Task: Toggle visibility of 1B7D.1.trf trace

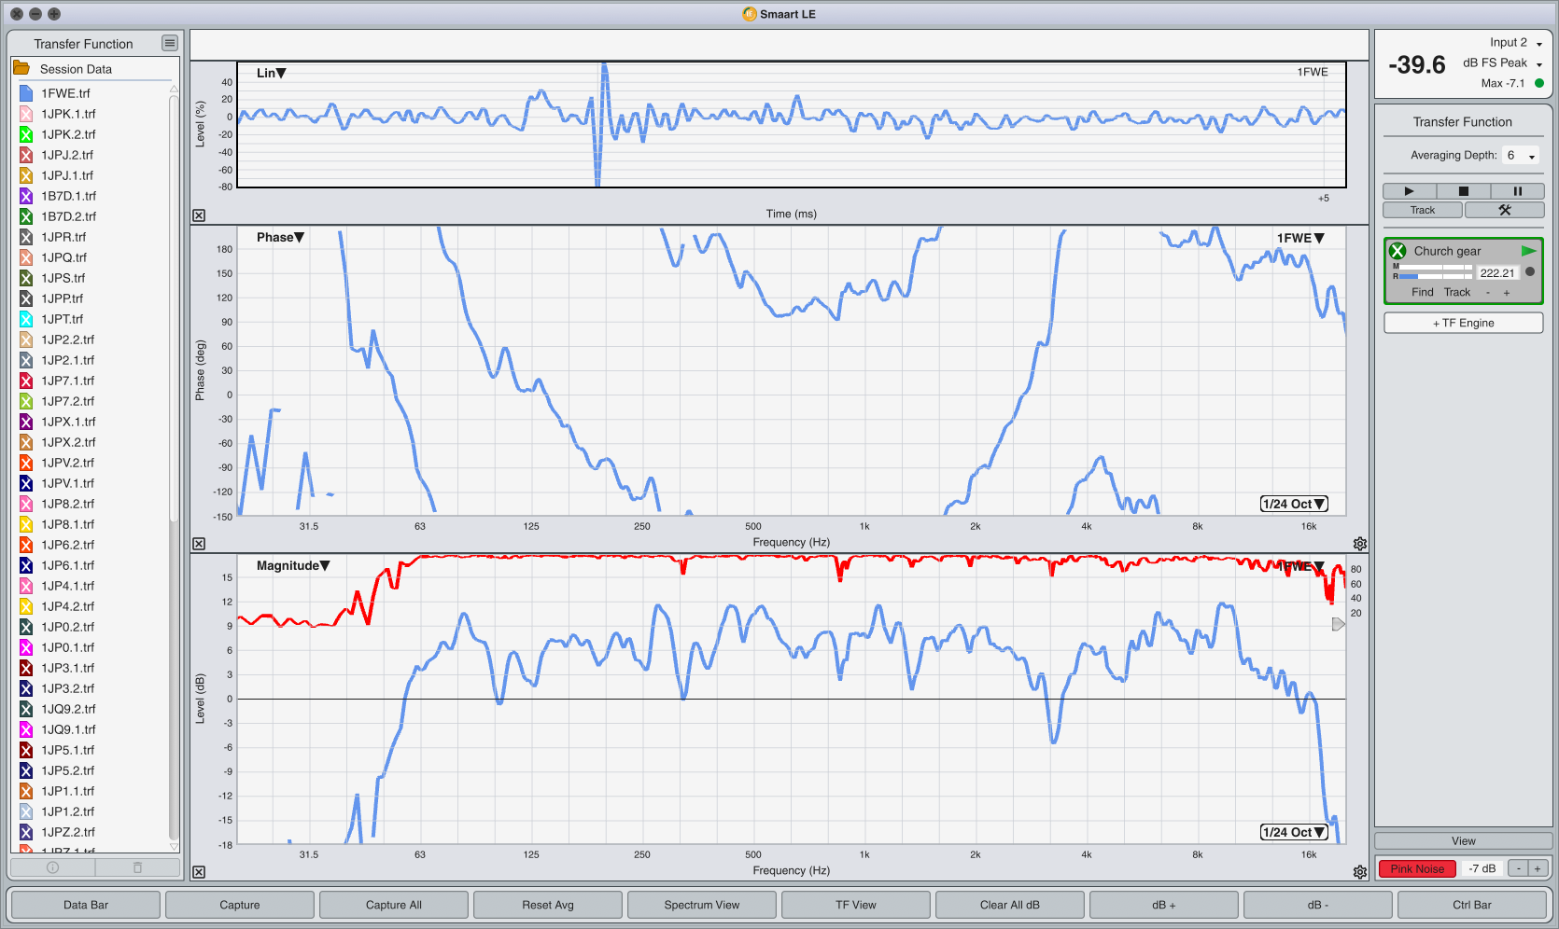Action: pyautogui.click(x=26, y=196)
